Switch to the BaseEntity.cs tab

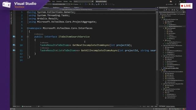56,7
